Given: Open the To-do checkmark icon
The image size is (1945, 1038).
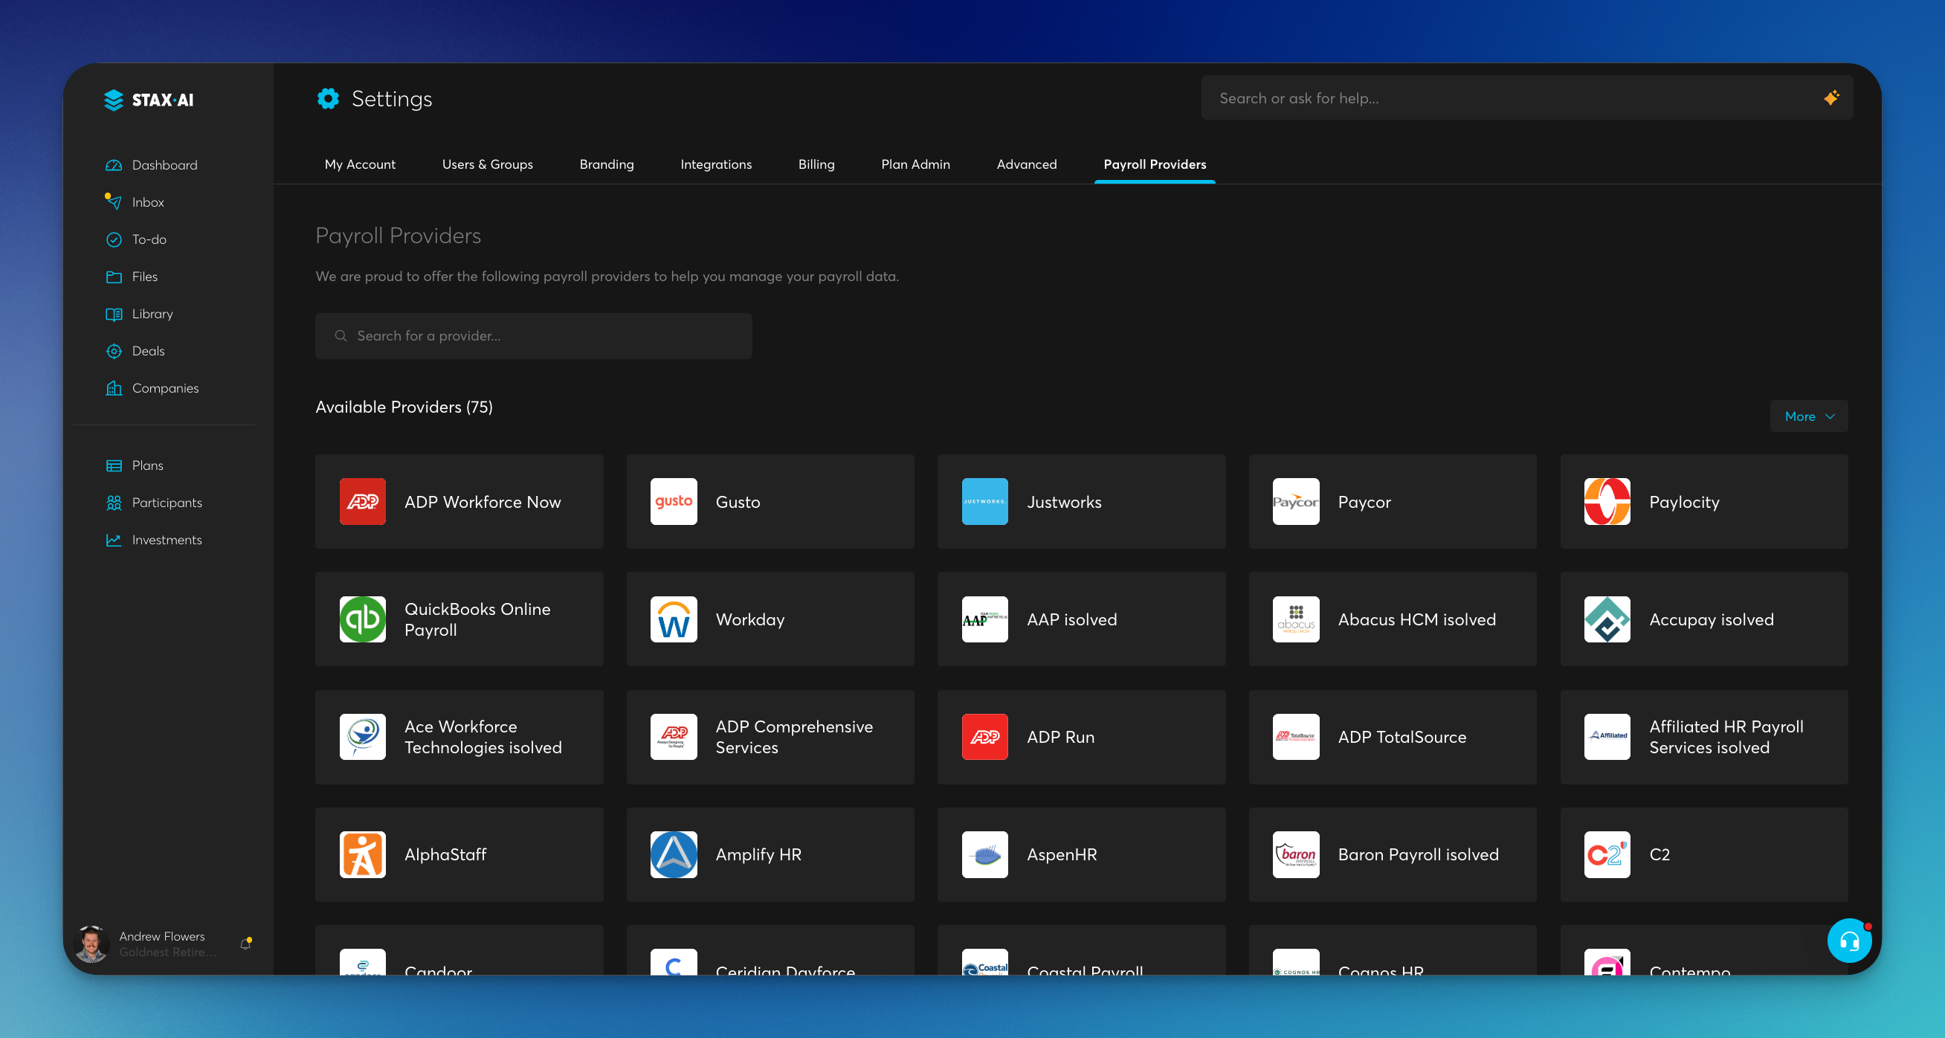Looking at the screenshot, I should (114, 239).
